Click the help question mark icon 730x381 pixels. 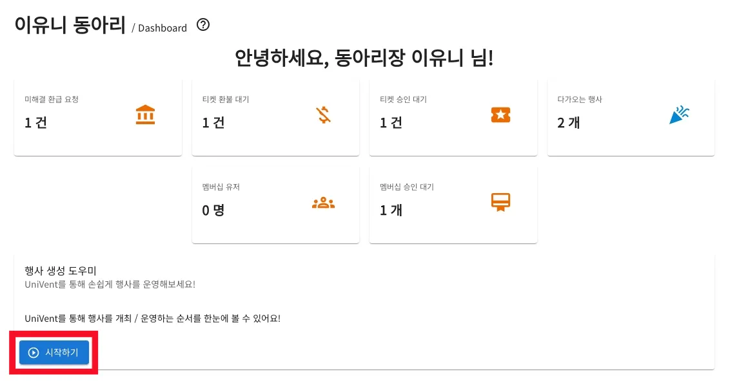(203, 24)
